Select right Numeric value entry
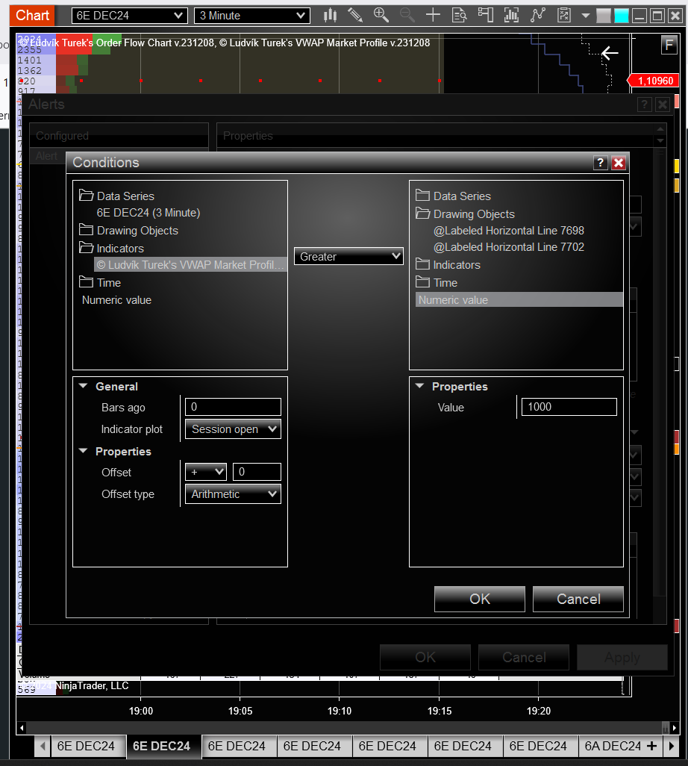This screenshot has height=766, width=688. pos(519,300)
